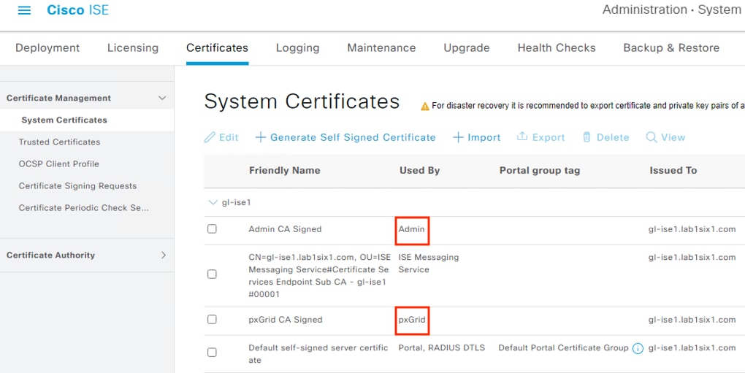Click the Edit pencil button
The image size is (745, 373).
click(x=221, y=138)
